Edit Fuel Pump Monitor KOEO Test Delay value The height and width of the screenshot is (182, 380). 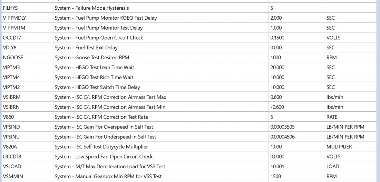pyautogui.click(x=296, y=18)
